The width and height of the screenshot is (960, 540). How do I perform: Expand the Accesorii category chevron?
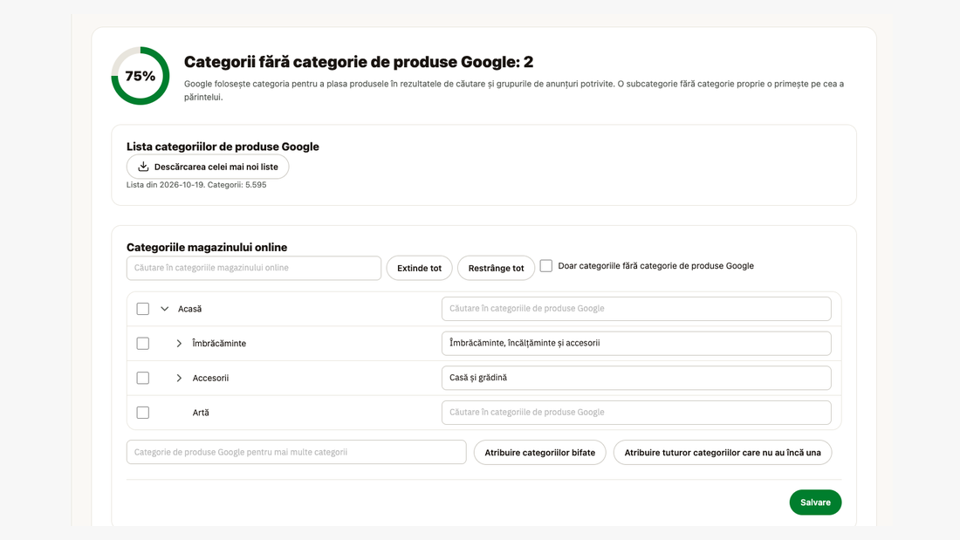coord(179,378)
